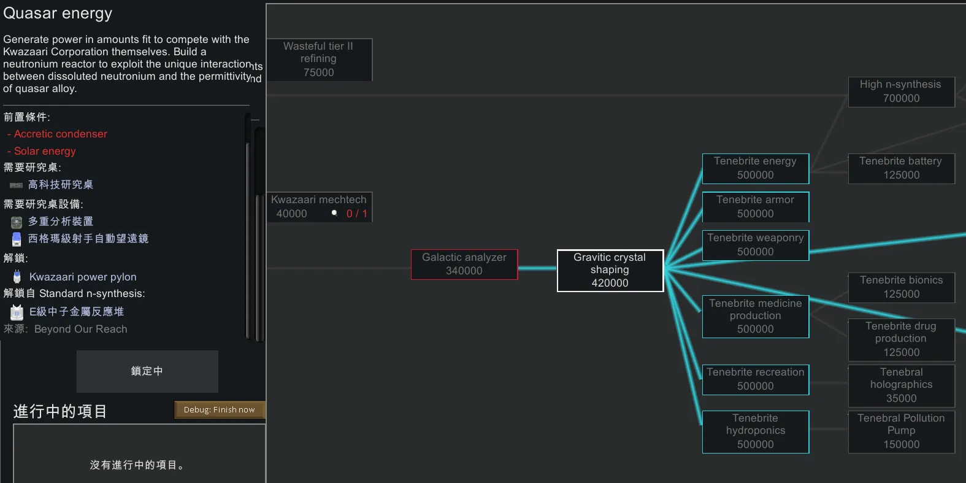The image size is (966, 483).
Task: Click the Tenebral Pollution Pump node
Action: click(900, 431)
